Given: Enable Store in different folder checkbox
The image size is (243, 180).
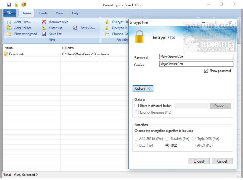Looking at the screenshot, I should 137,106.
